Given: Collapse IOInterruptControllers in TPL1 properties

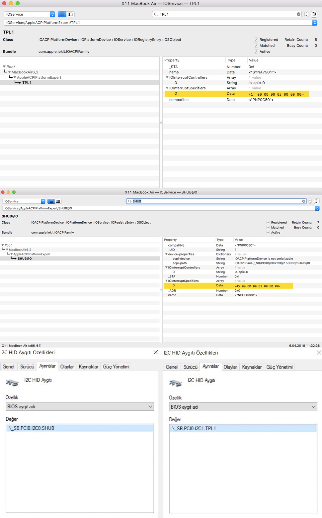Looking at the screenshot, I should click(167, 77).
